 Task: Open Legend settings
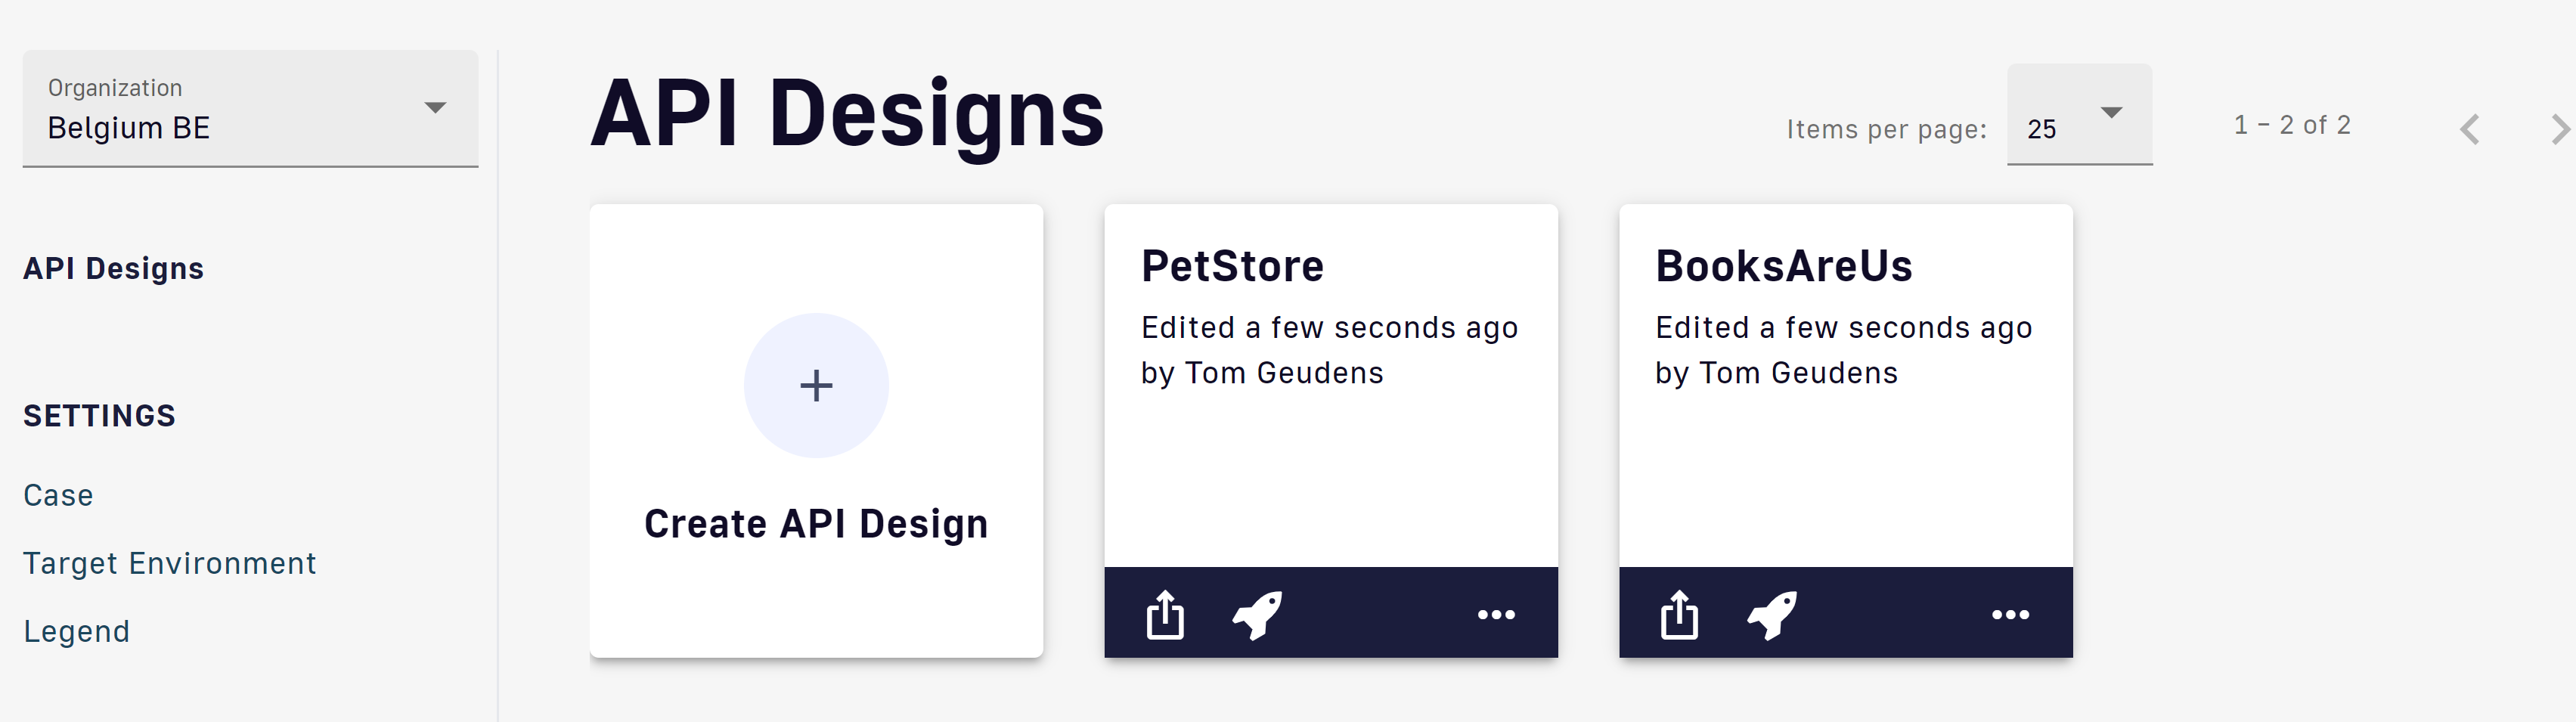(x=76, y=631)
